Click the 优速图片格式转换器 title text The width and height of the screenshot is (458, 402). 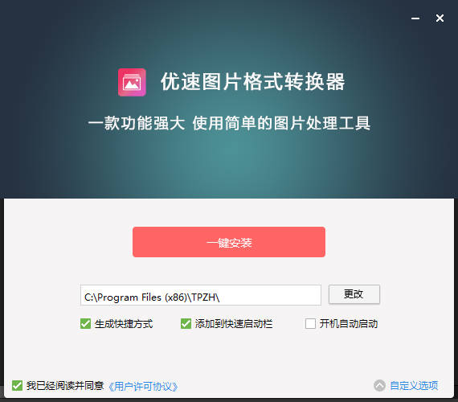[253, 82]
